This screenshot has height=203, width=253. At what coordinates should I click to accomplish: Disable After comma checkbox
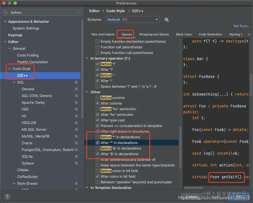tap(98, 103)
